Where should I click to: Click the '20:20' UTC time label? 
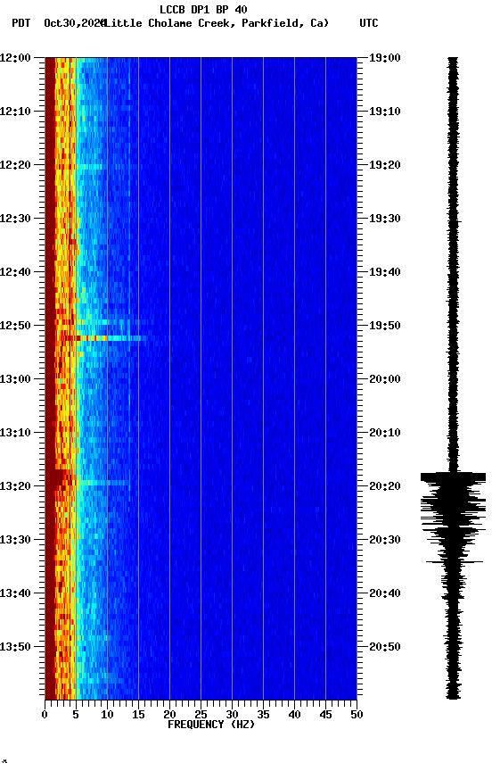(385, 487)
